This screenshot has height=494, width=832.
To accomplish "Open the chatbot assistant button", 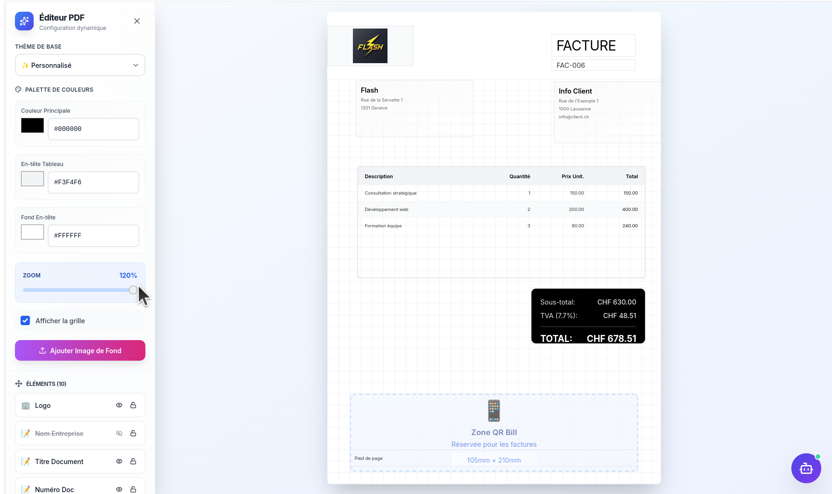I will point(806,468).
